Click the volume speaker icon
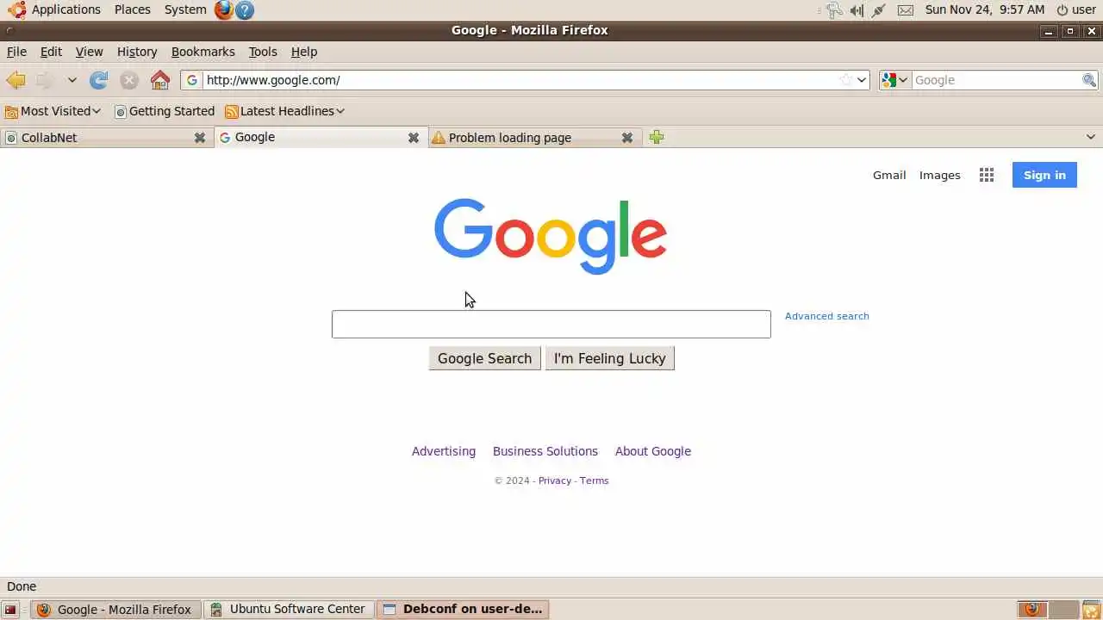 click(857, 10)
